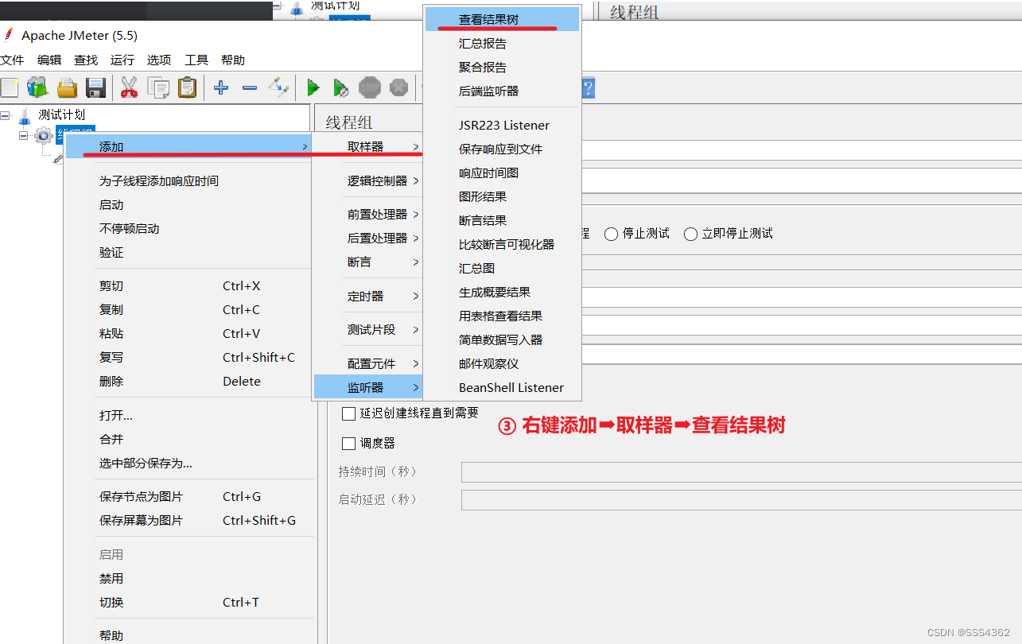Click the 启动延迟（秒） input field
This screenshot has width=1022, height=644.
(741, 500)
